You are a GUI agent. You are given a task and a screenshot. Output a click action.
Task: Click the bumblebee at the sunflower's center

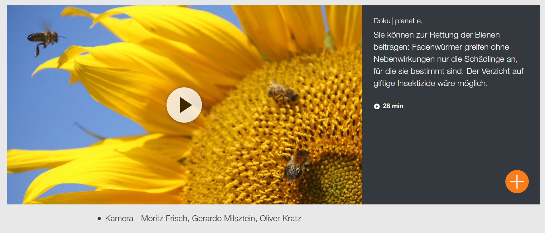tap(296, 165)
